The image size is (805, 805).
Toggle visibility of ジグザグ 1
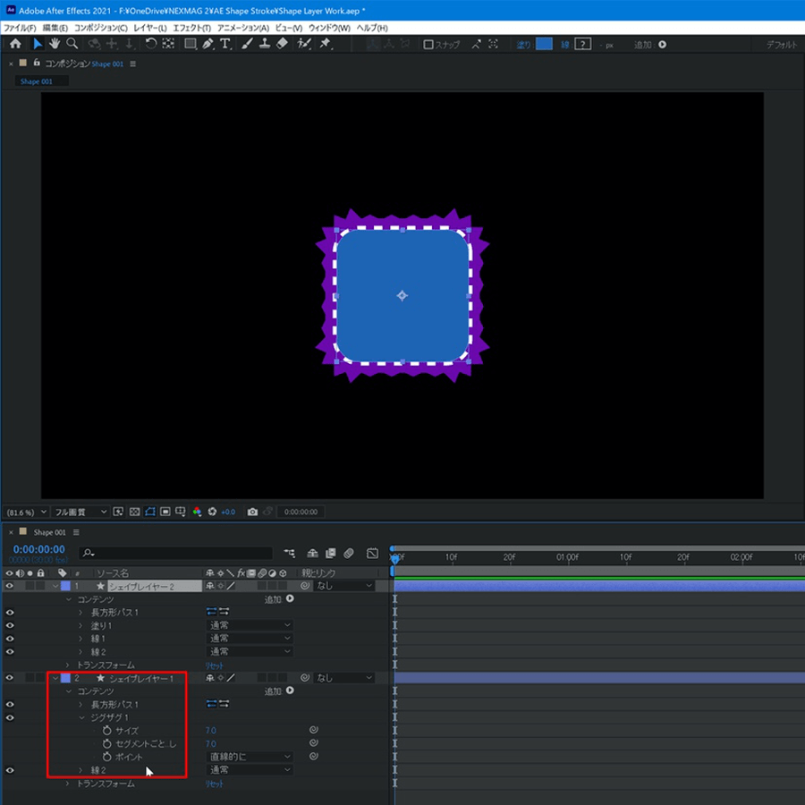tap(10, 717)
